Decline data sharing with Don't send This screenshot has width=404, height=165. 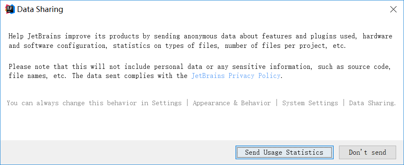(368, 153)
